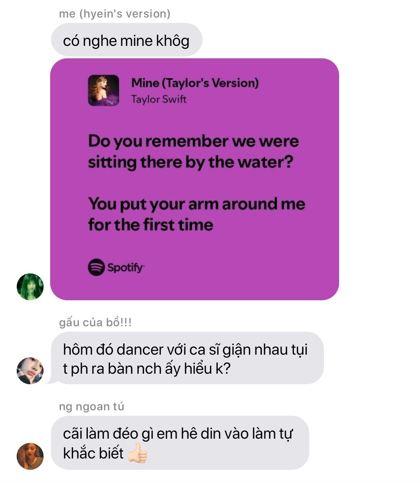This screenshot has width=420, height=483.
Task: Tap the green-haired profile avatar
Action: click(x=30, y=287)
